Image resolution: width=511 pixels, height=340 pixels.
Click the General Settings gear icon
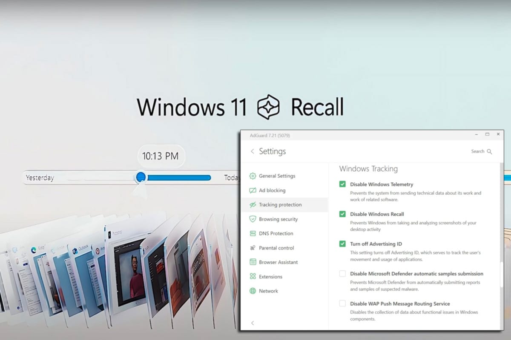(x=253, y=176)
